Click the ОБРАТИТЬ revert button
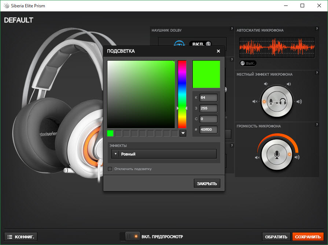Image resolution: width=328 pixels, height=245 pixels. [x=276, y=237]
